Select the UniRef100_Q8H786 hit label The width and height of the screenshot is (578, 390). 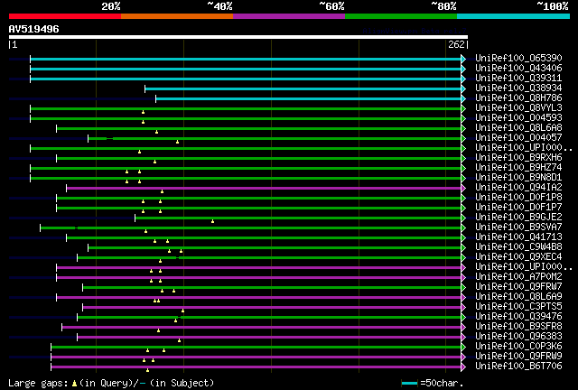tap(518, 98)
